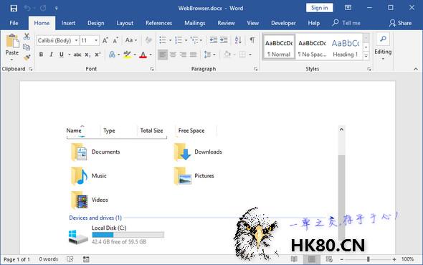Click the macro recording icon in status bar
423x265 pixels.
point(86,259)
